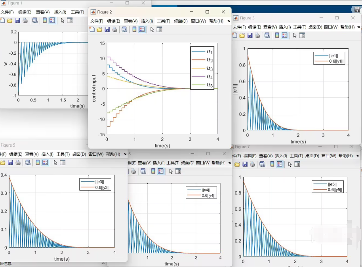Print Figure 1 using the printer icon
This screenshot has width=362, height=267.
(x=25, y=21)
